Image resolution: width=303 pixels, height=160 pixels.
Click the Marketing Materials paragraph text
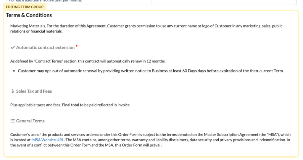click(146, 29)
